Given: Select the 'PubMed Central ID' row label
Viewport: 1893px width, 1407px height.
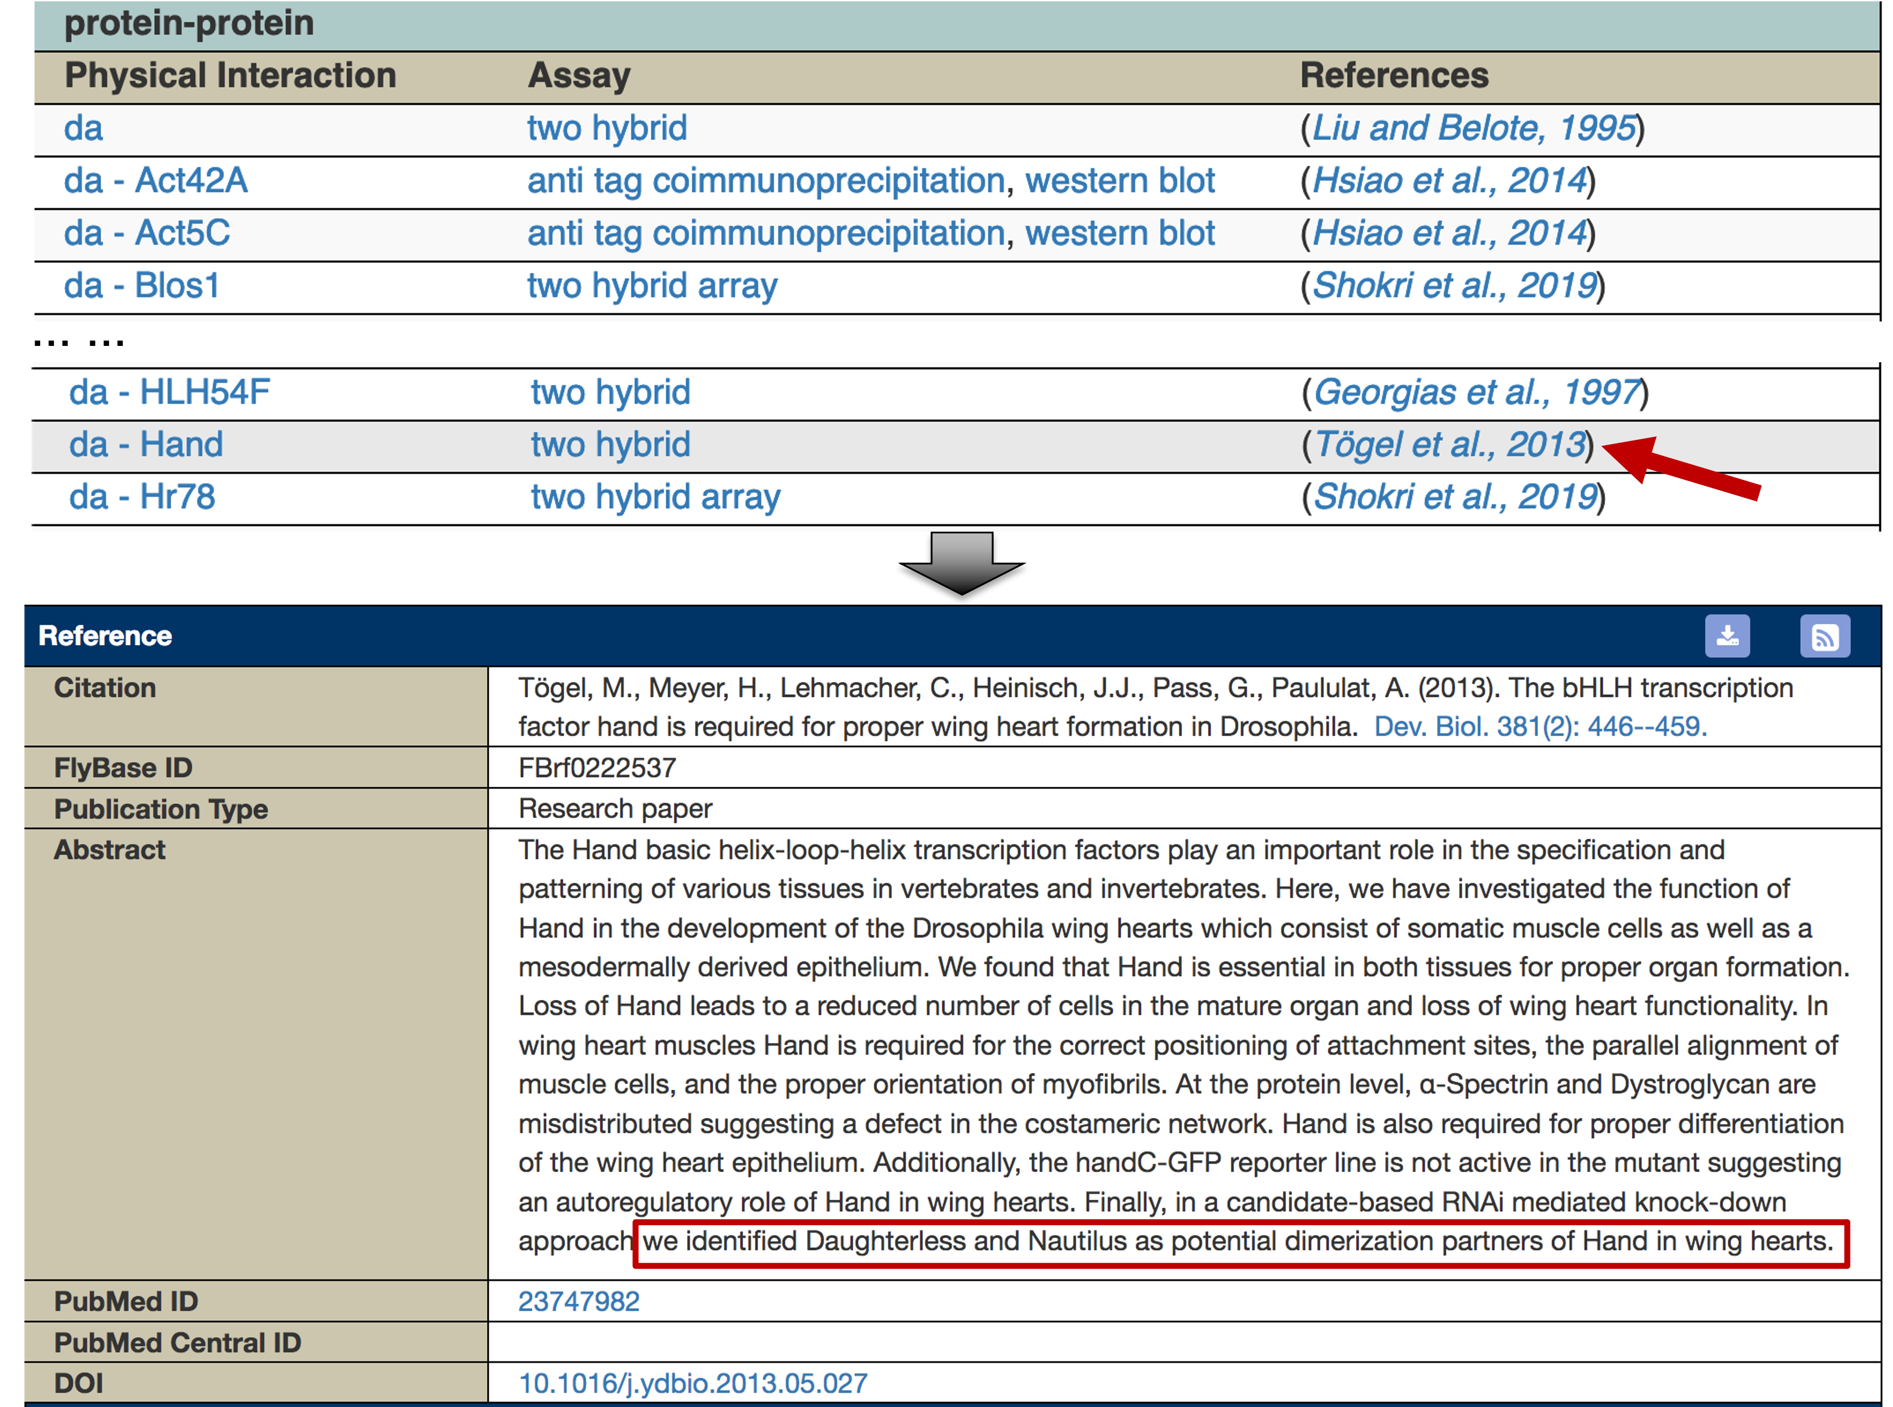Looking at the screenshot, I should pos(178,1343).
